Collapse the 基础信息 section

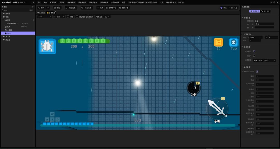pyautogui.click(x=242, y=18)
